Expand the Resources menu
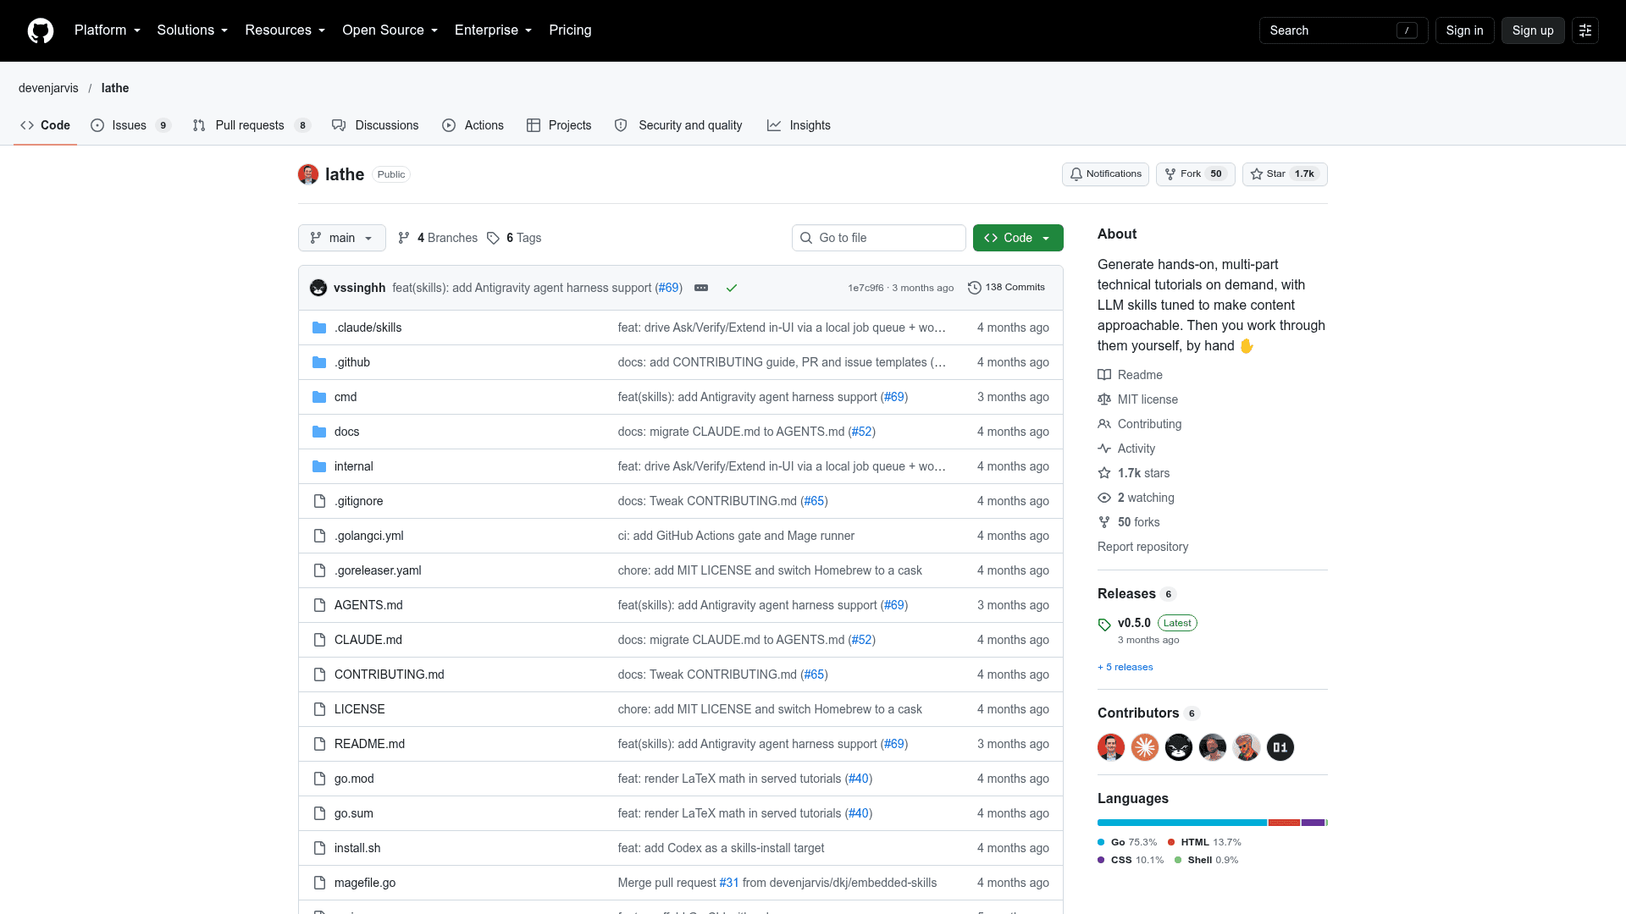This screenshot has width=1626, height=914. pyautogui.click(x=285, y=30)
